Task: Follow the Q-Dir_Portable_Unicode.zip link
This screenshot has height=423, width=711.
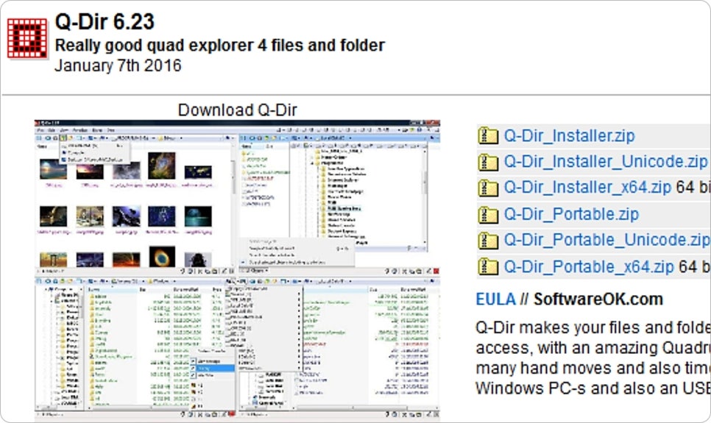Action: click(606, 240)
